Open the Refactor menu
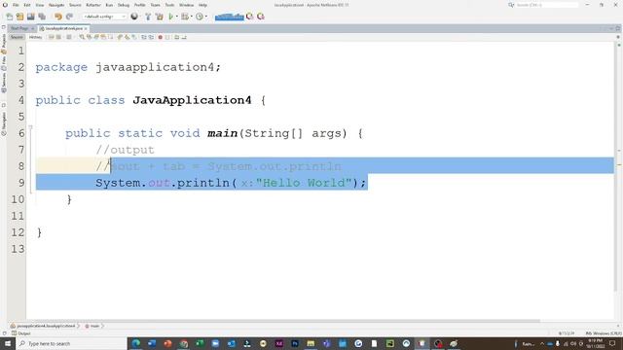This screenshot has width=623, height=350. click(x=93, y=5)
